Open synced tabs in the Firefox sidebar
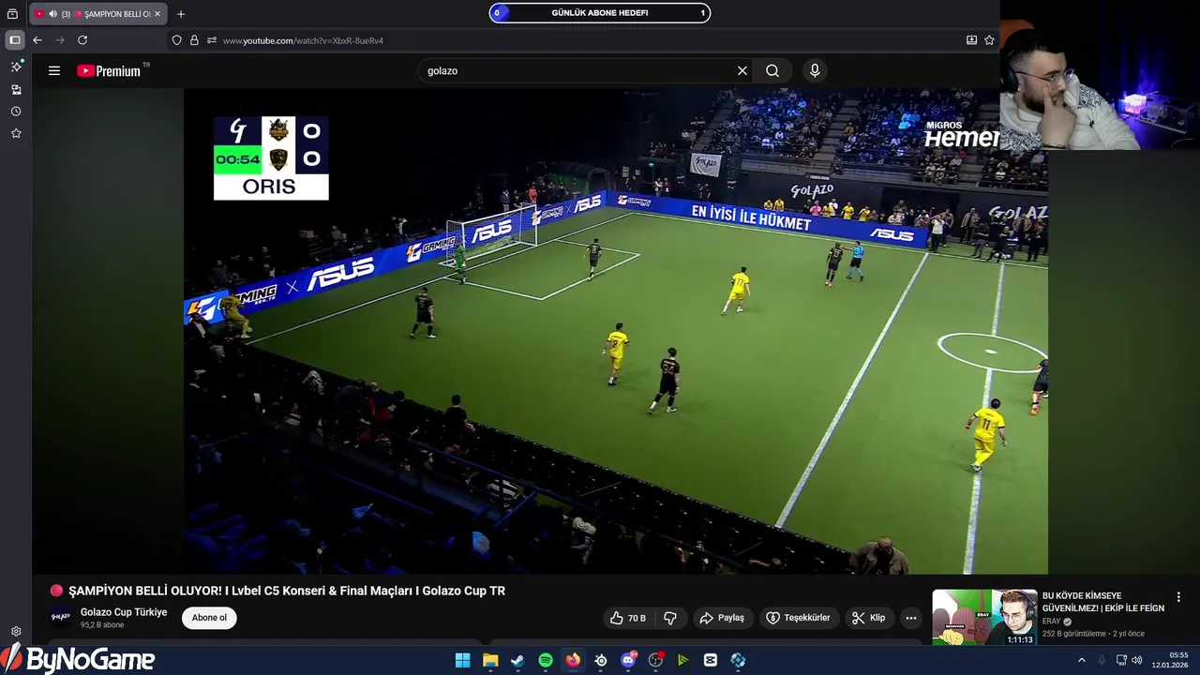This screenshot has height=675, width=1200. coord(16,89)
